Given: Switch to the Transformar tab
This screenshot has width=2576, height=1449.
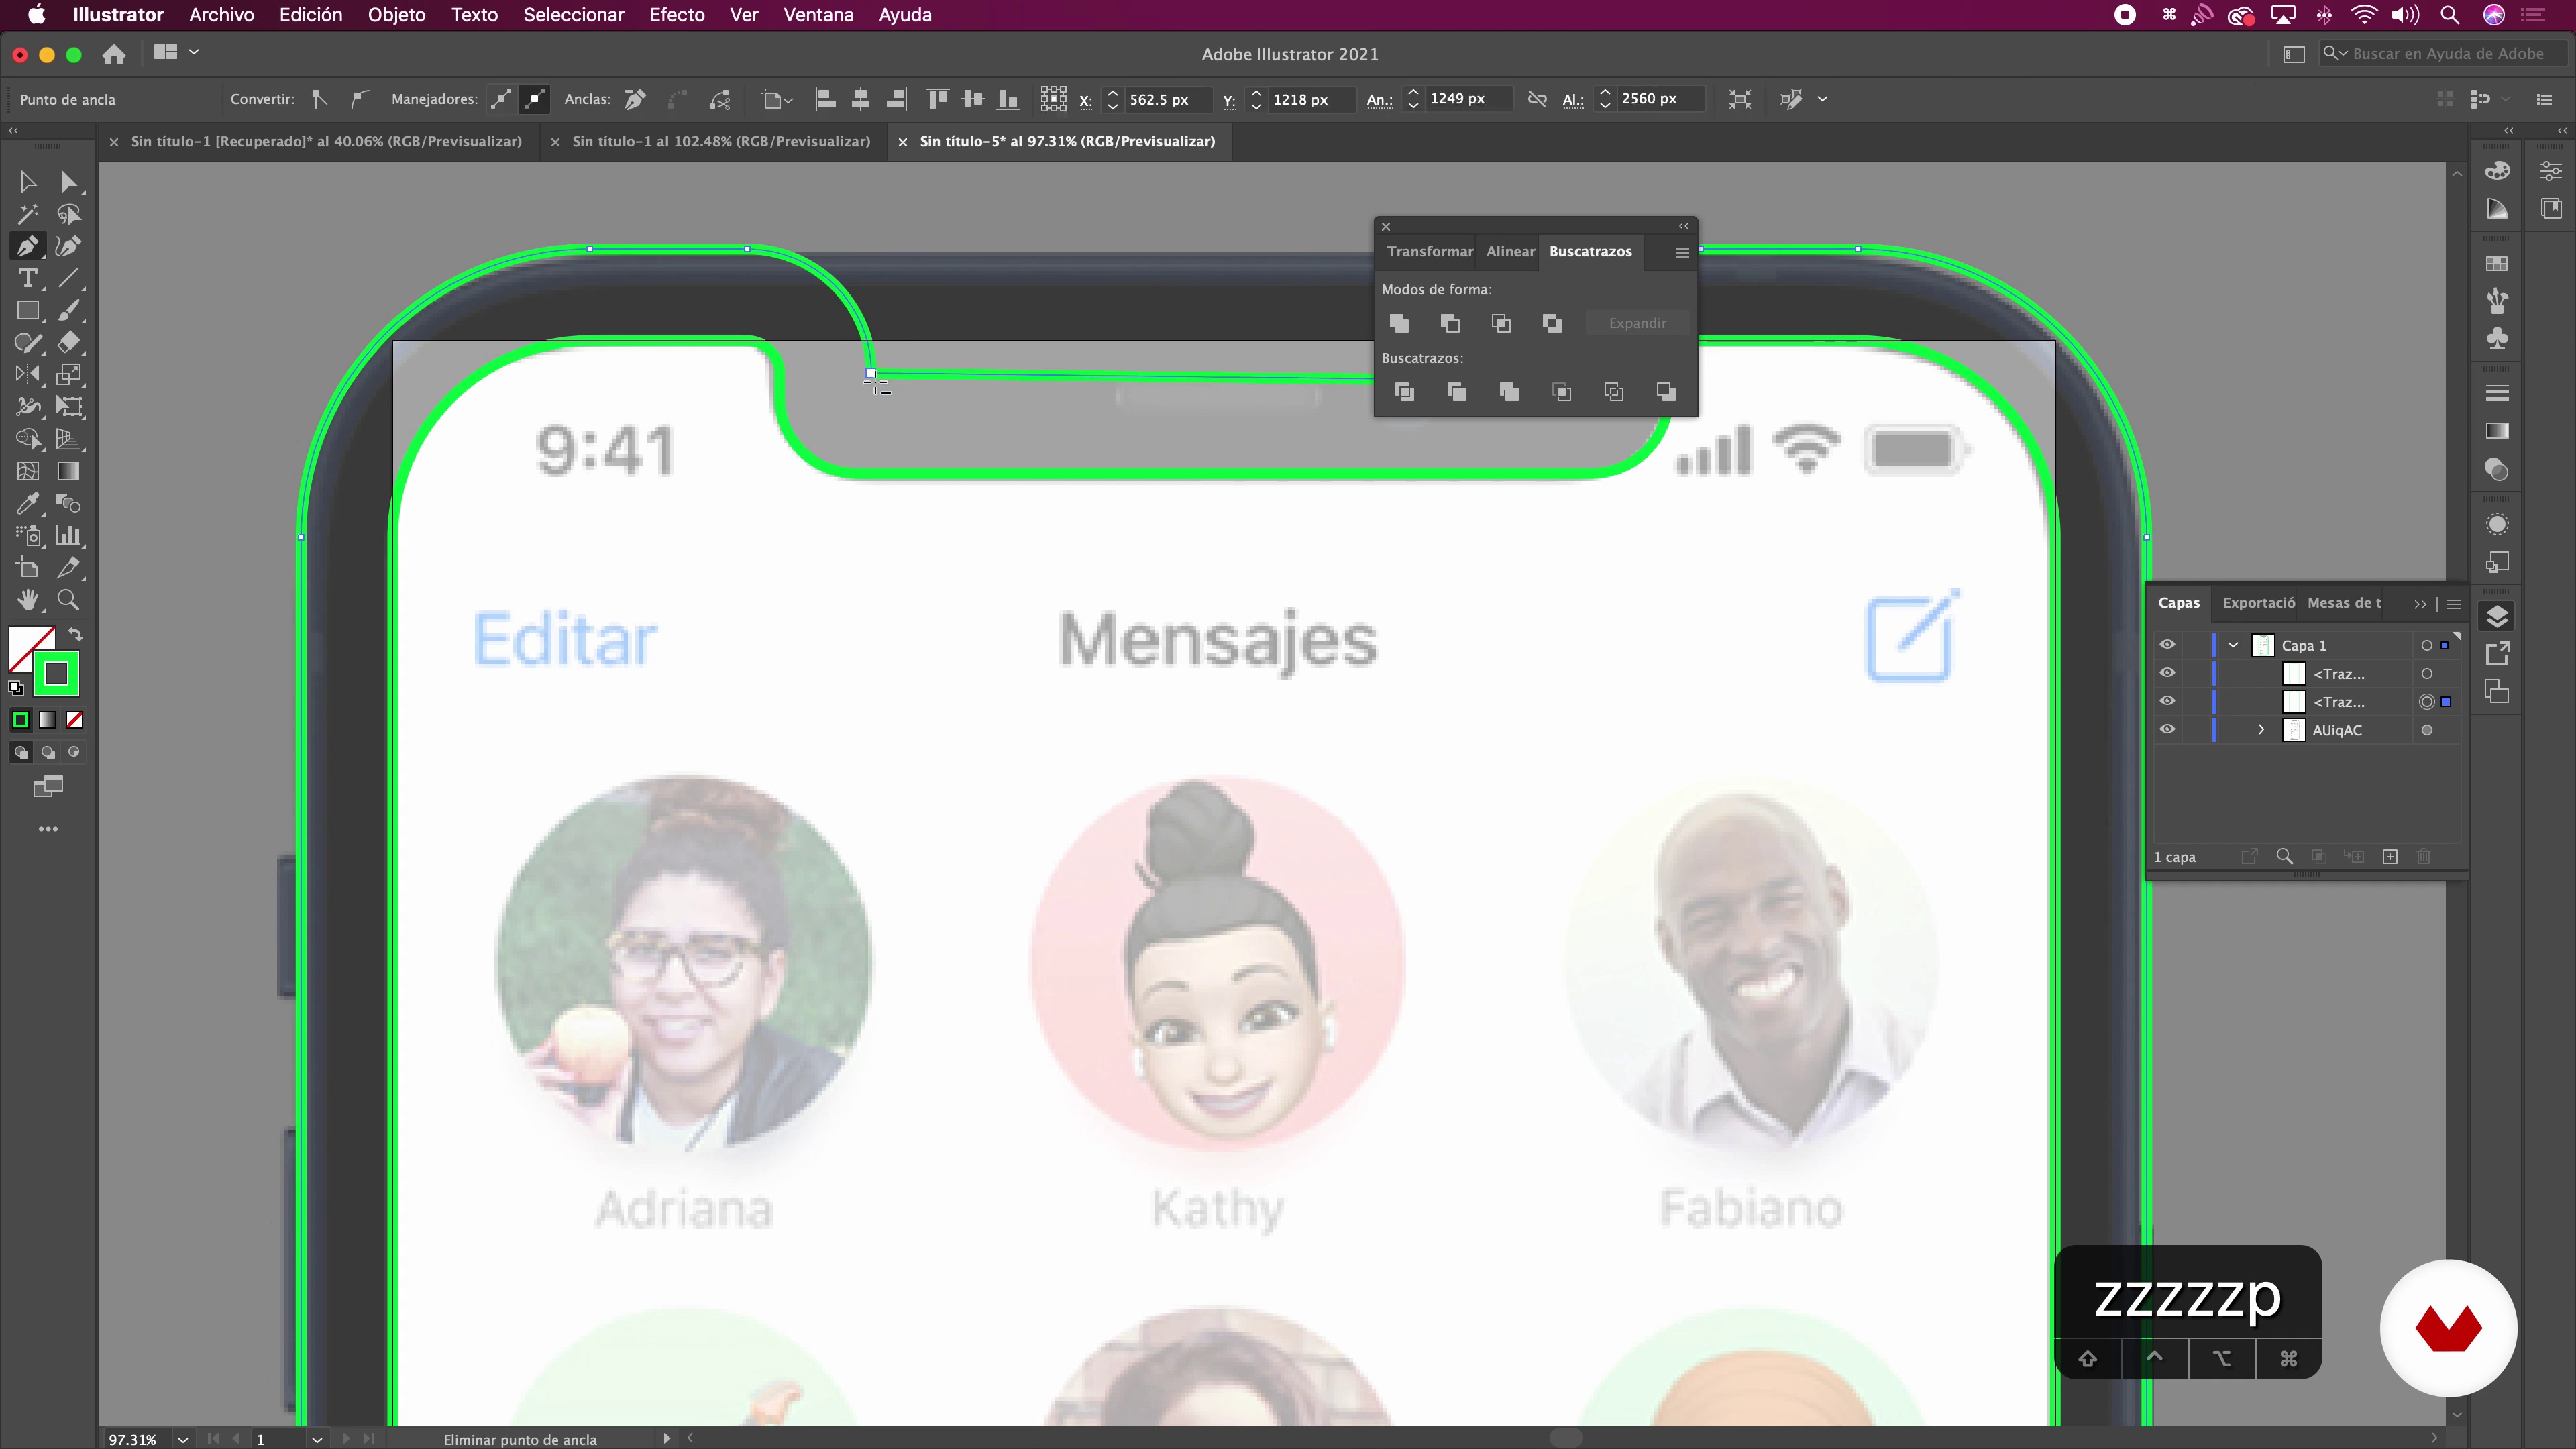Looking at the screenshot, I should coord(1430,251).
